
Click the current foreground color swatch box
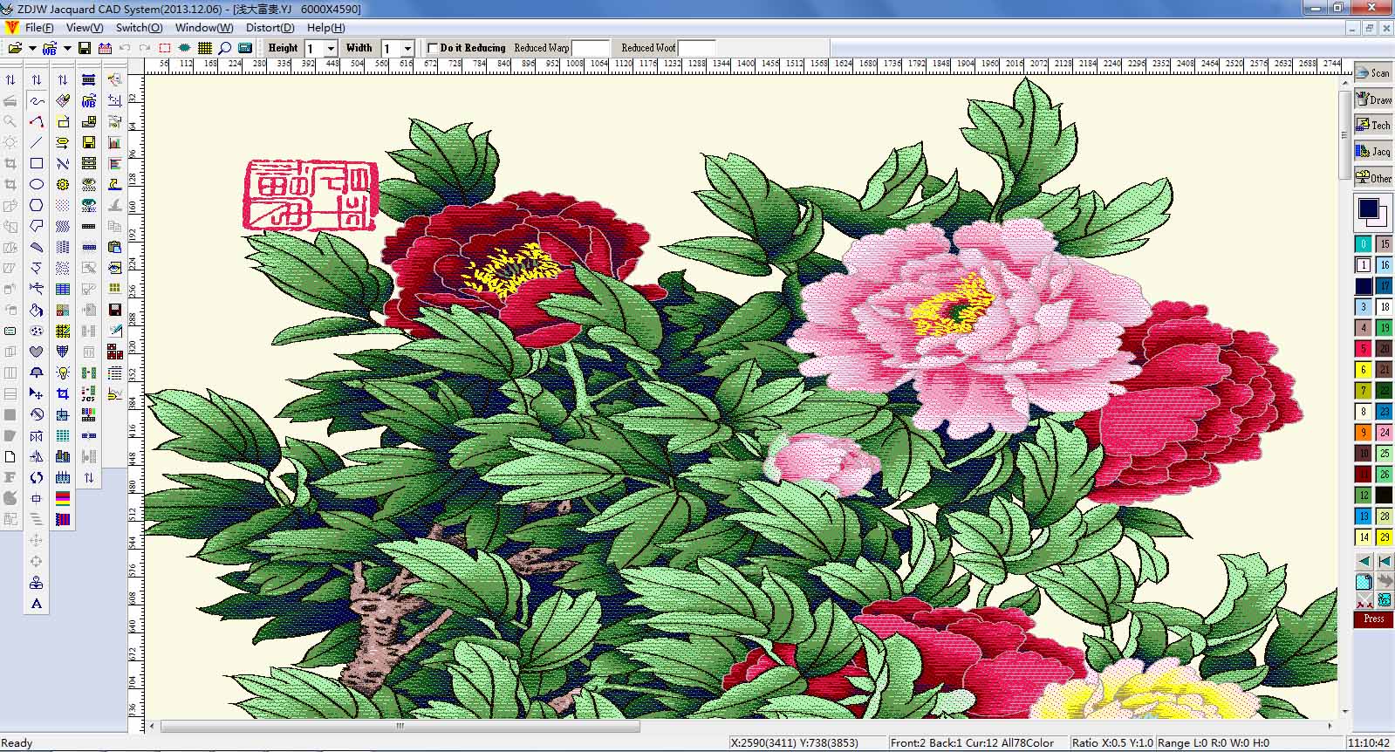[1369, 209]
